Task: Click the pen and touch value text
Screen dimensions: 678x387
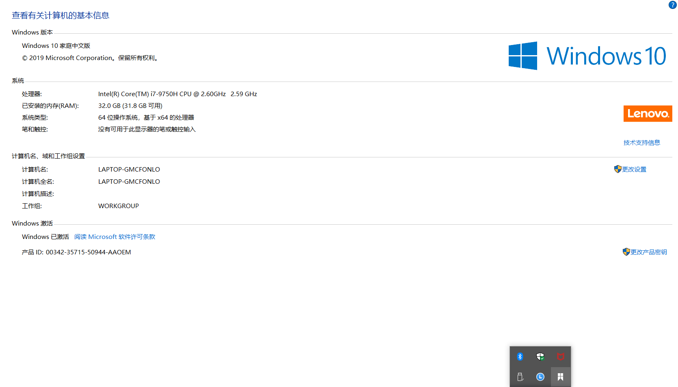Action: point(147,129)
